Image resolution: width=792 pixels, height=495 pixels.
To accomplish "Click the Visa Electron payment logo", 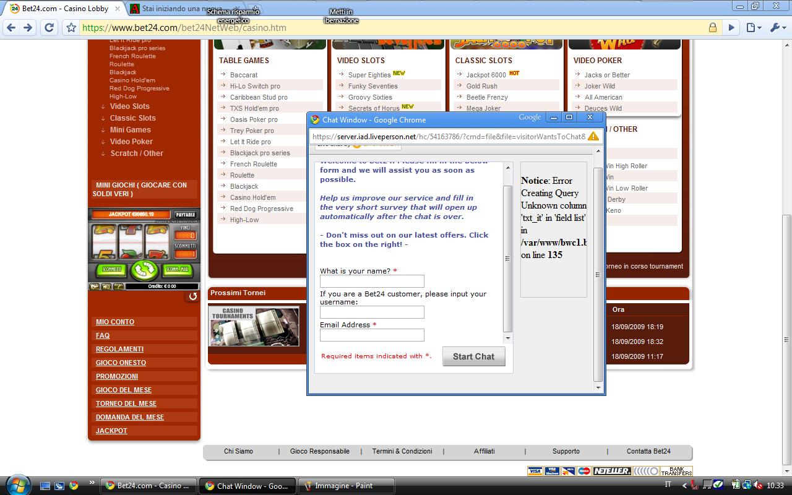I will (x=552, y=471).
